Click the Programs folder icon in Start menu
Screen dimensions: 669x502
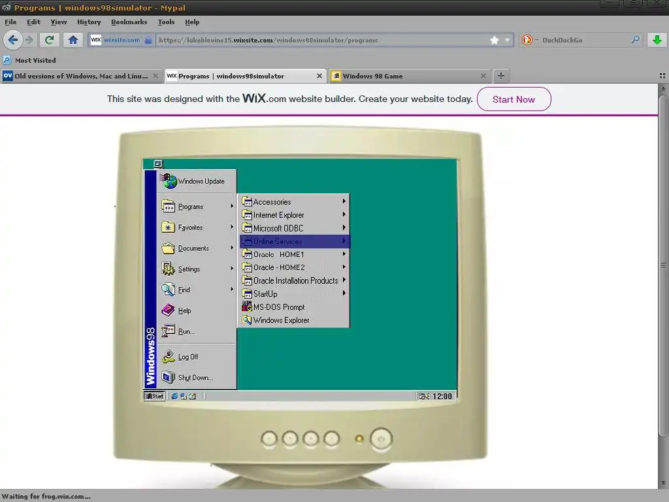(168, 206)
